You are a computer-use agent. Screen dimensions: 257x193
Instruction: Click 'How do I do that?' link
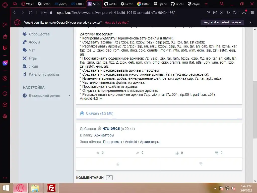click(x=117, y=23)
